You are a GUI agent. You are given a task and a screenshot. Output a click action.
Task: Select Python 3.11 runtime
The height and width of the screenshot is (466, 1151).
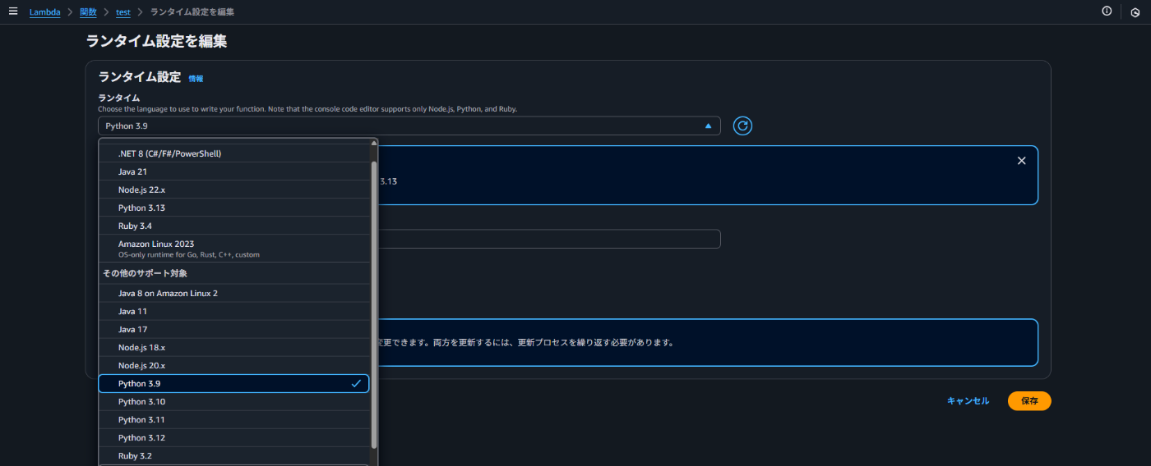[234, 419]
